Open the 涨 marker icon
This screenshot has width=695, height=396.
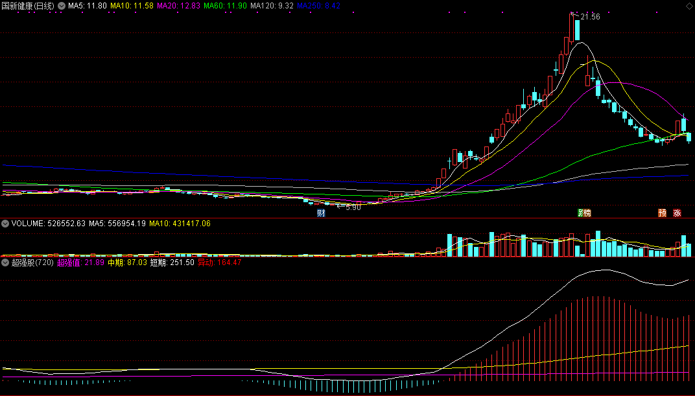click(677, 213)
